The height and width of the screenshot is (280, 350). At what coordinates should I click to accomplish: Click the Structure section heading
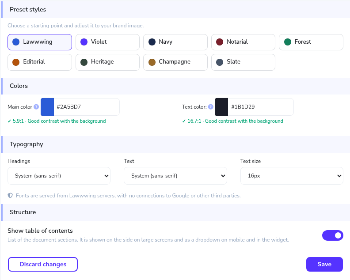[x=23, y=212]
